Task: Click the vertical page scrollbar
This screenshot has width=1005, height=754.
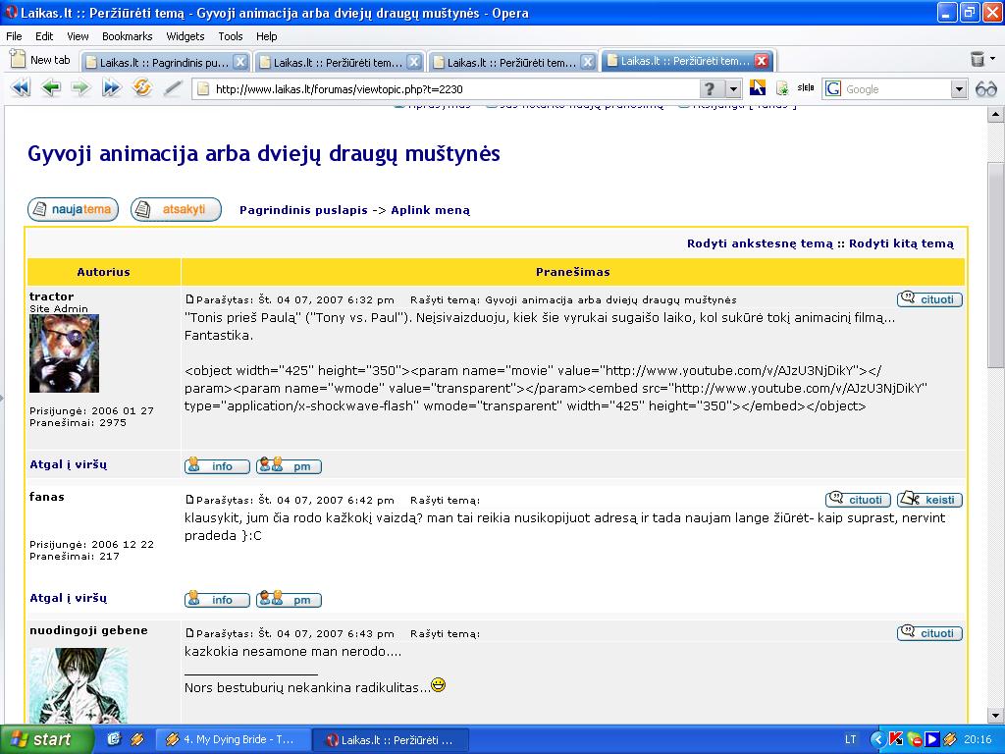Action: (995, 393)
